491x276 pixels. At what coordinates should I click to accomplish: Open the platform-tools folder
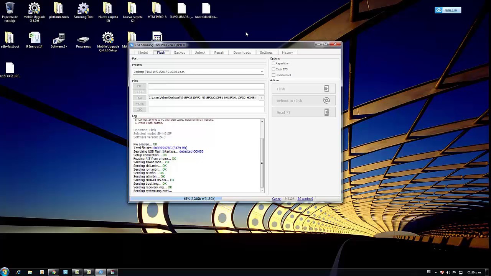[59, 11]
